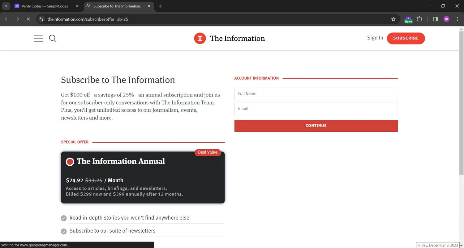Open the profile avatar 'm'
The image size is (464, 248).
(x=446, y=19)
